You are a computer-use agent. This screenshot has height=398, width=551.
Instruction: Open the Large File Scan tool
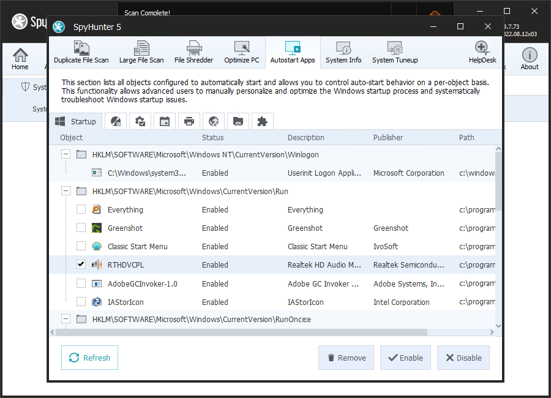tap(141, 53)
